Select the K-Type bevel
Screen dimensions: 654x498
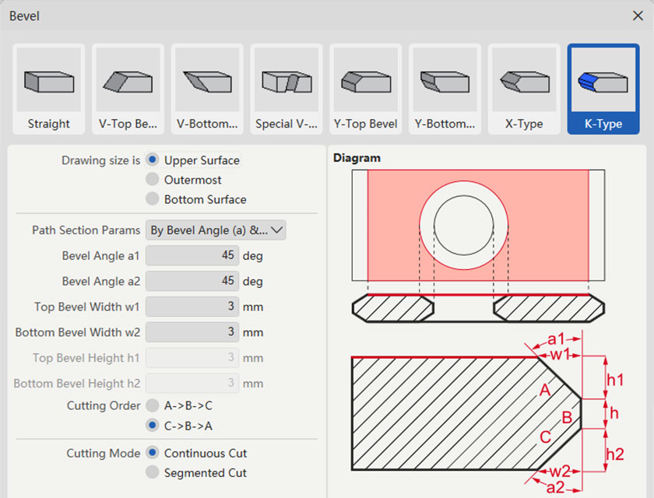click(603, 86)
